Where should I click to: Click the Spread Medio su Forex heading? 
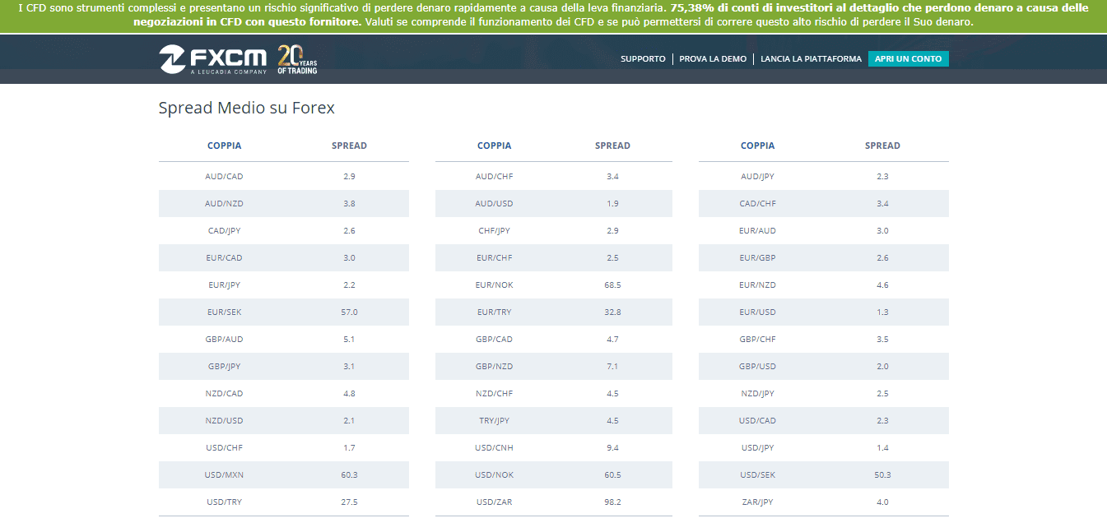click(246, 108)
